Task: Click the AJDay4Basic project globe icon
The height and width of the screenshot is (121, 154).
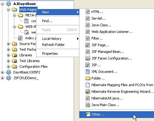Action: [9, 4]
